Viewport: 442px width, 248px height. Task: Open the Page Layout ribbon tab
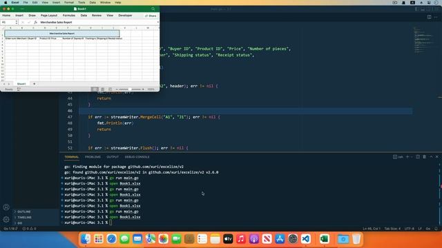(49, 15)
